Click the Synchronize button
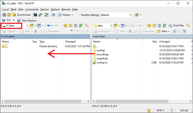 pos(22,15)
